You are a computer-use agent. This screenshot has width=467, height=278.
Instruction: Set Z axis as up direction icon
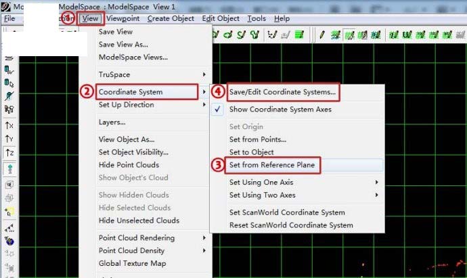pyautogui.click(x=9, y=153)
